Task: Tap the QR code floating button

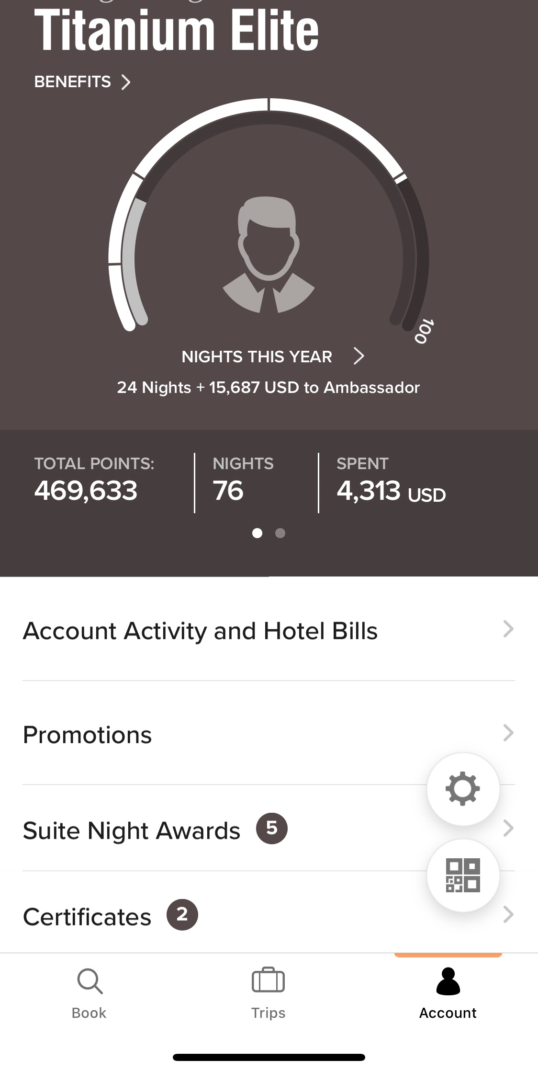Action: [x=463, y=875]
